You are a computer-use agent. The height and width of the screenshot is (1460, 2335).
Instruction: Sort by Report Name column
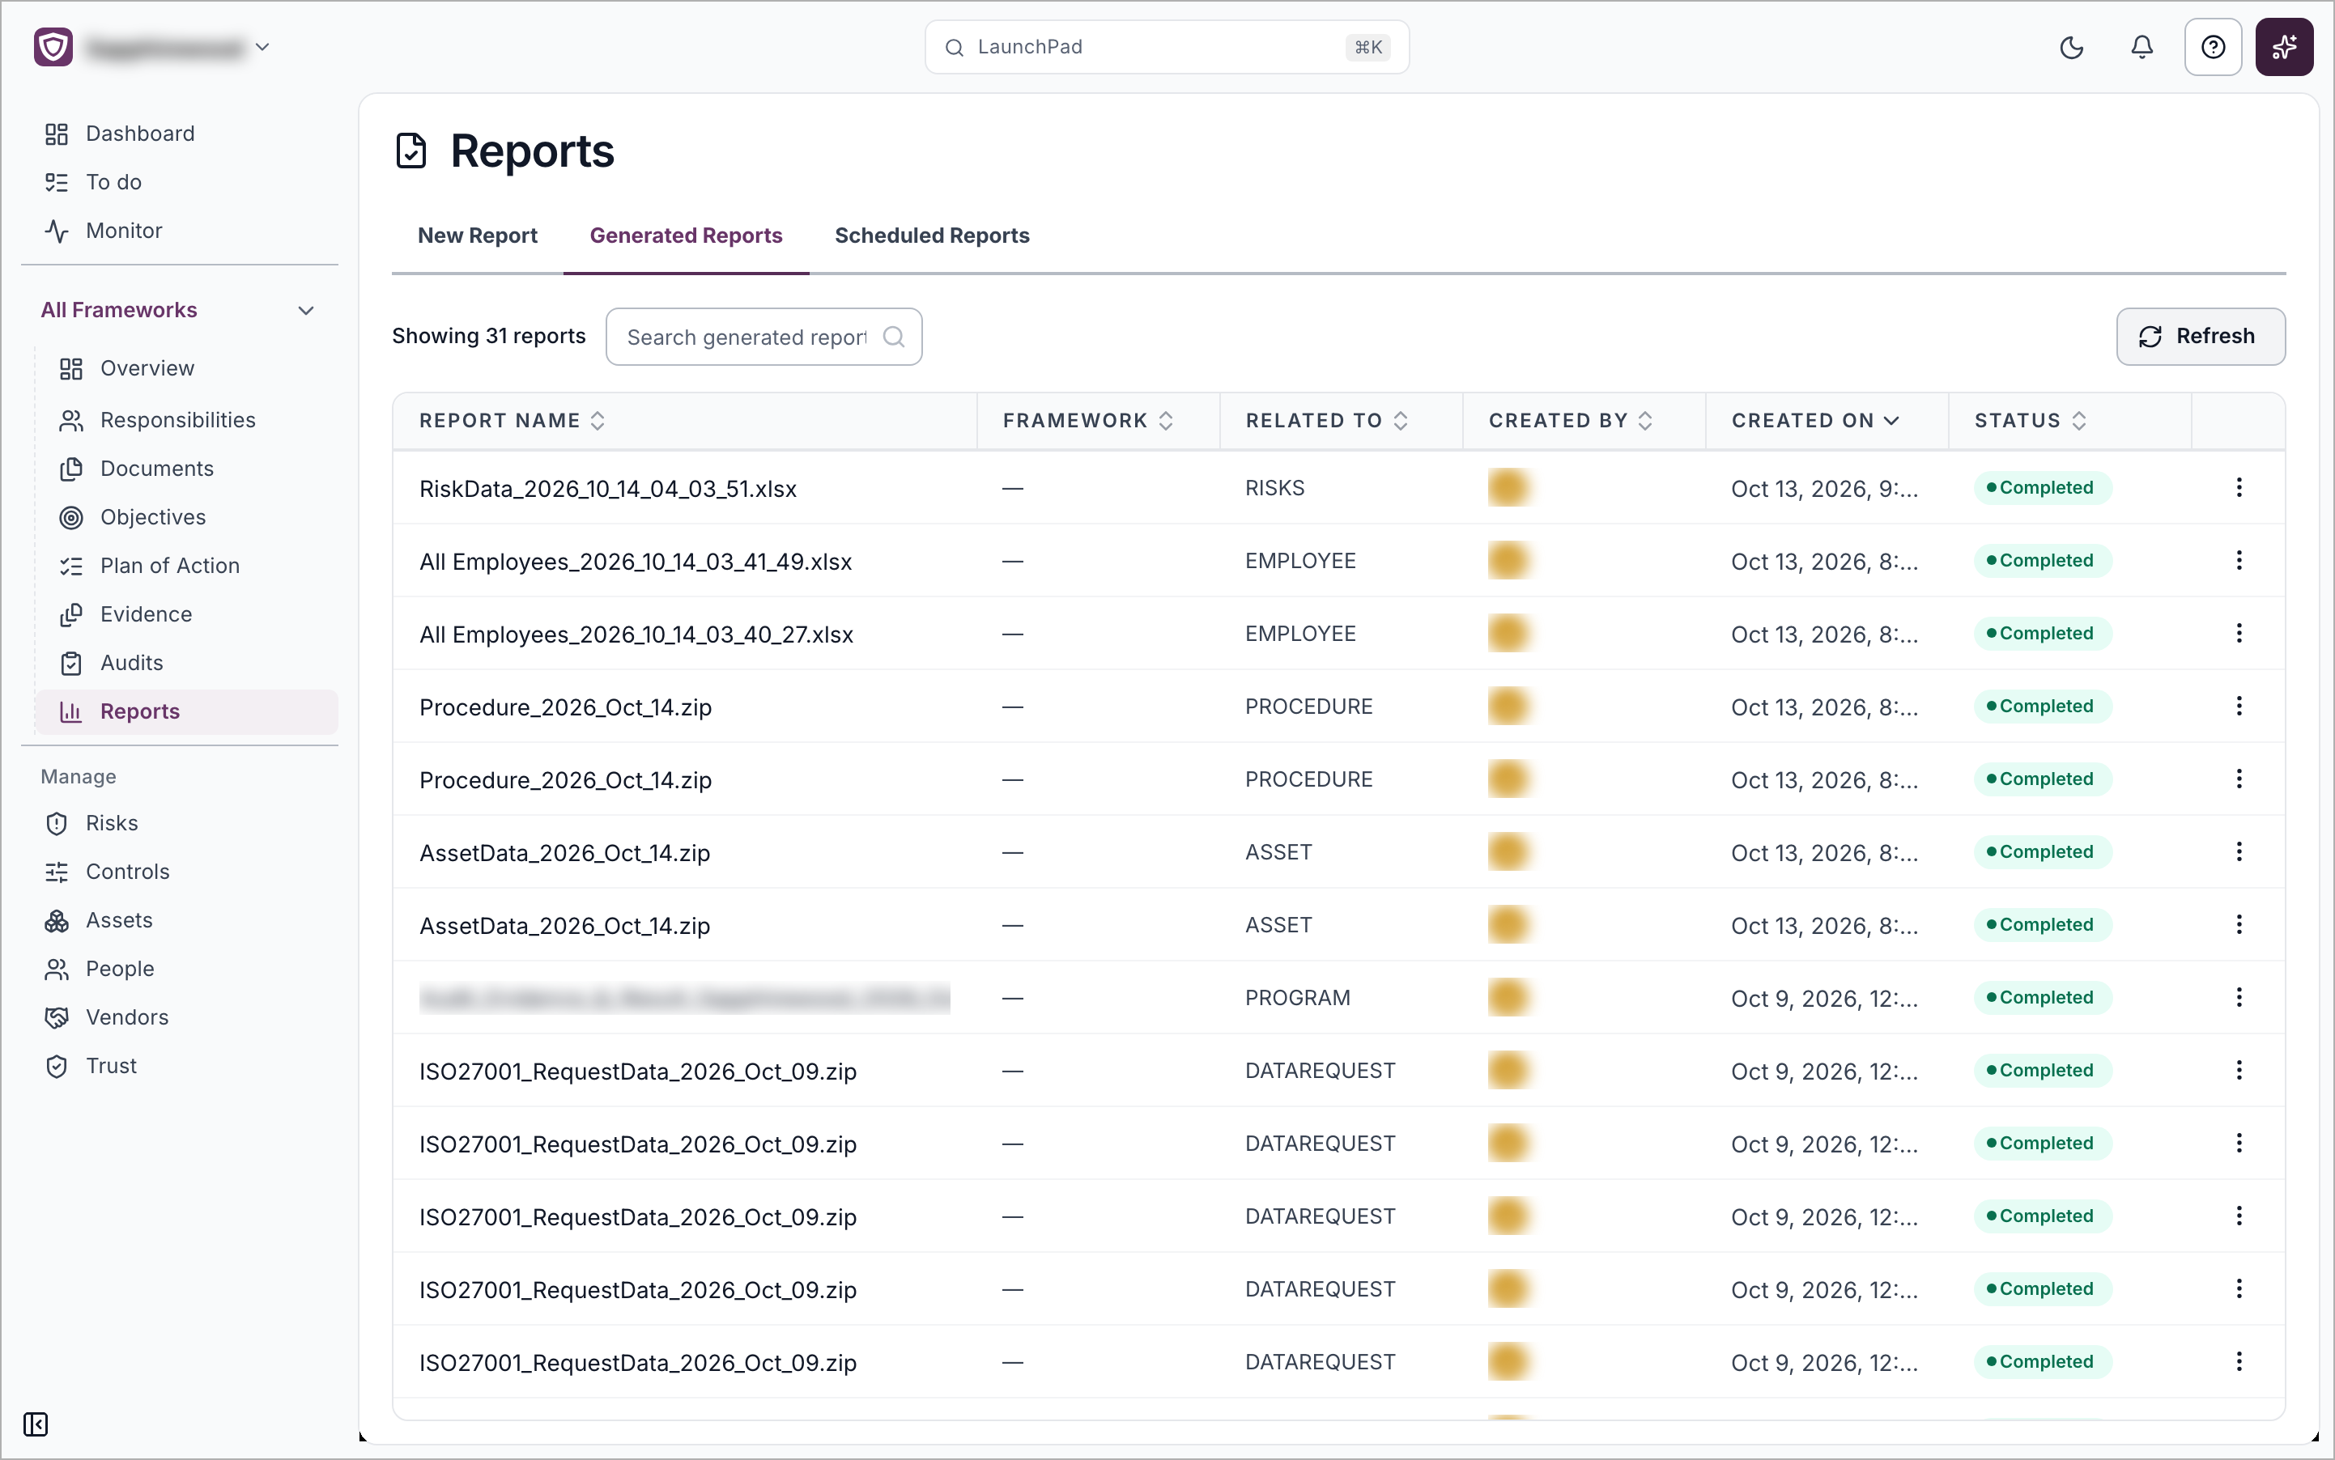coord(512,420)
